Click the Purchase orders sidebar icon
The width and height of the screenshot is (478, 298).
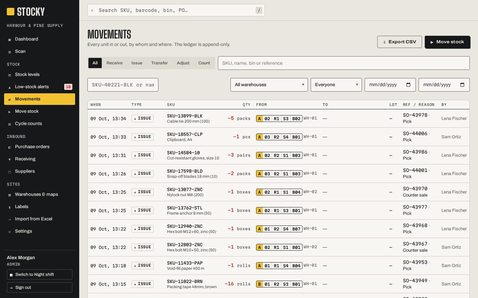point(10,147)
